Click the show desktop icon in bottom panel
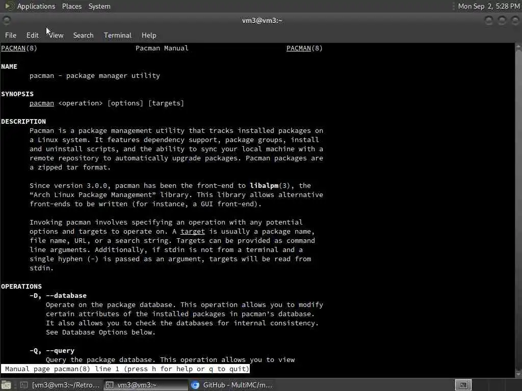The width and height of the screenshot is (522, 391). coord(6,385)
